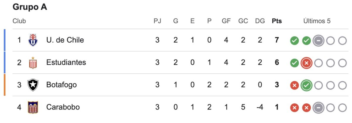
Task: Click U. de Chile's gray draw icon
Action: (318, 40)
